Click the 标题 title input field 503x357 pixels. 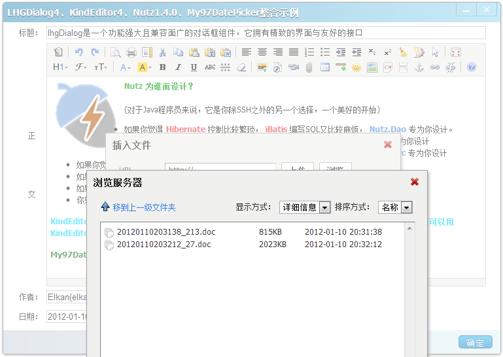pyautogui.click(x=266, y=33)
